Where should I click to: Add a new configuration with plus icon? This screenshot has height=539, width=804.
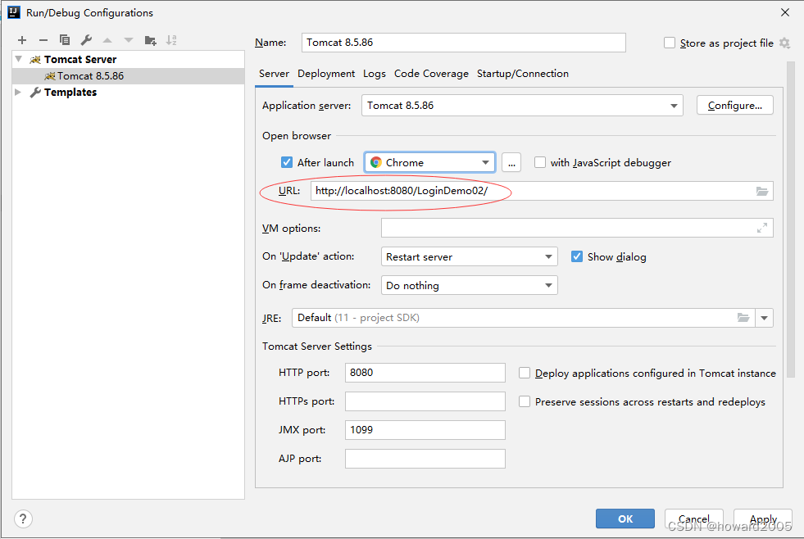point(22,40)
